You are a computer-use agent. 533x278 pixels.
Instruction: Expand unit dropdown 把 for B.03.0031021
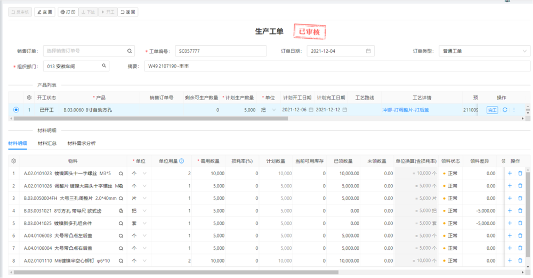coord(144,211)
